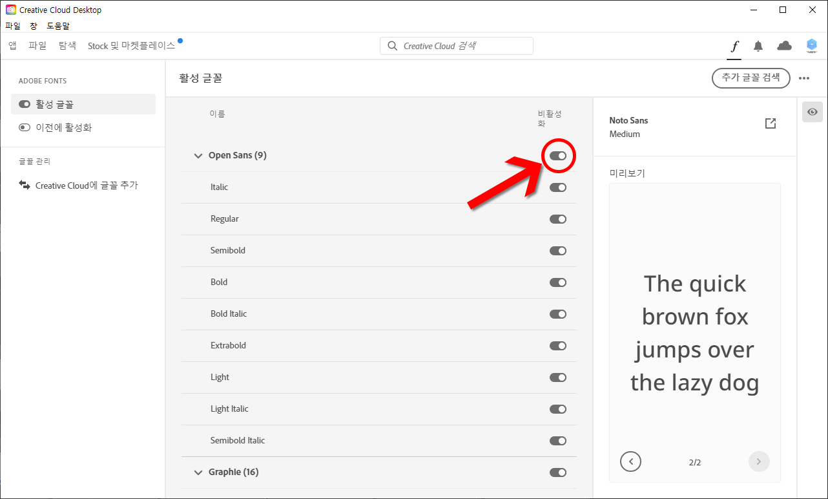Click the 이름 column header

pyautogui.click(x=217, y=114)
